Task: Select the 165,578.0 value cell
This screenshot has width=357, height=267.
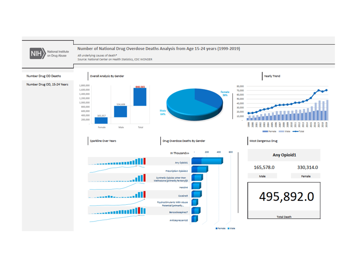Action: [x=264, y=168]
